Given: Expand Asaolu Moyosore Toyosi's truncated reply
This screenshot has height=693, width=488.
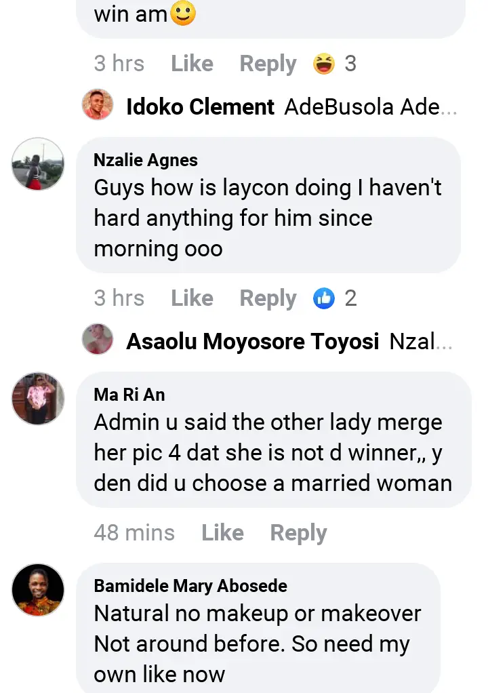Looking at the screenshot, I should [421, 342].
